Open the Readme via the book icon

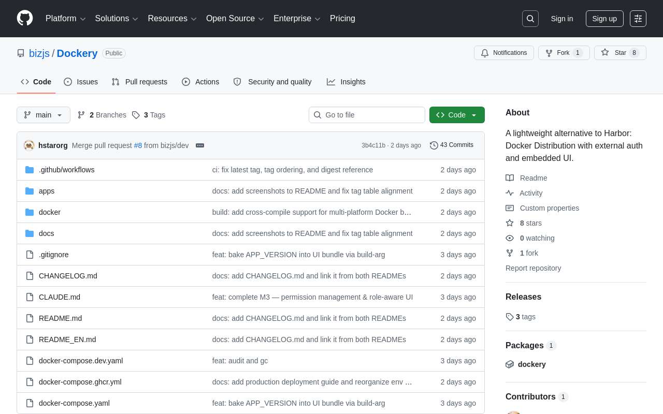click(510, 178)
